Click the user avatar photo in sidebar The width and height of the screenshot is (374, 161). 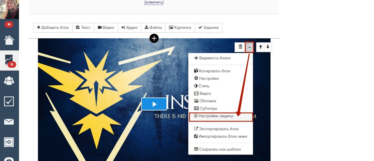9,9
